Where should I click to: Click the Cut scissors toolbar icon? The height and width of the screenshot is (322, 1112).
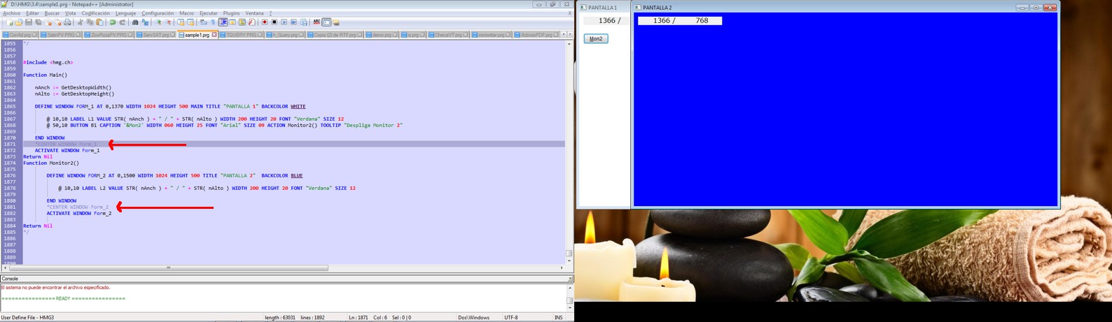(x=81, y=22)
